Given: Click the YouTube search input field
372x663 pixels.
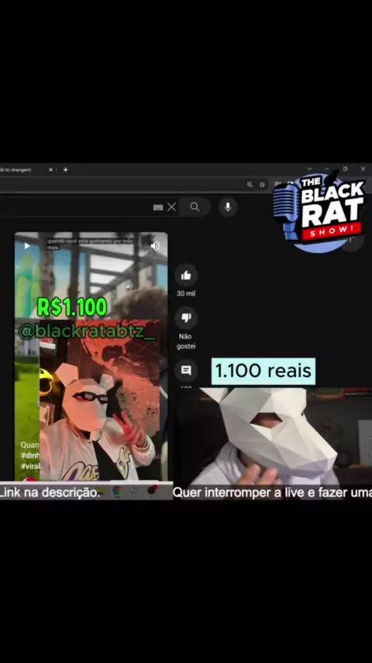Looking at the screenshot, I should [76, 207].
